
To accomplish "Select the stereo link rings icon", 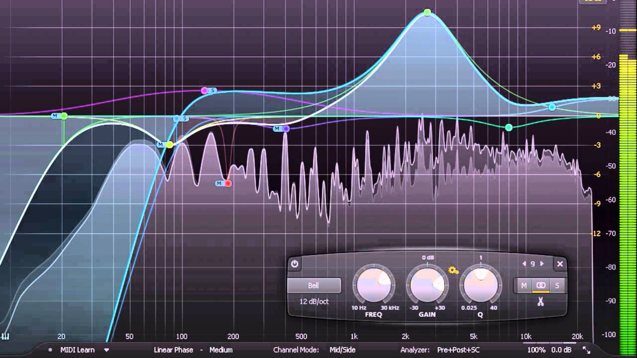I will [x=541, y=285].
